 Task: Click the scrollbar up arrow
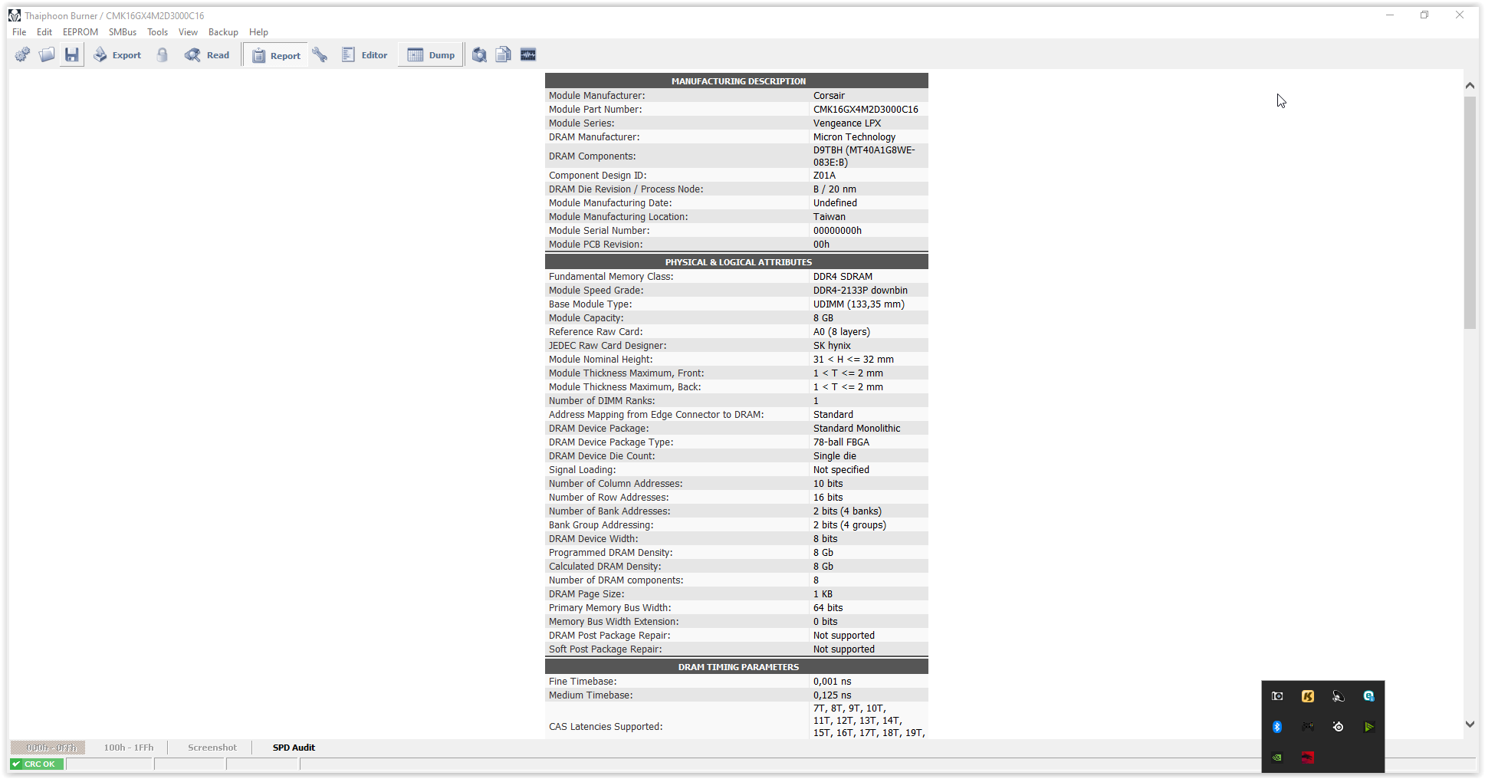[1470, 86]
